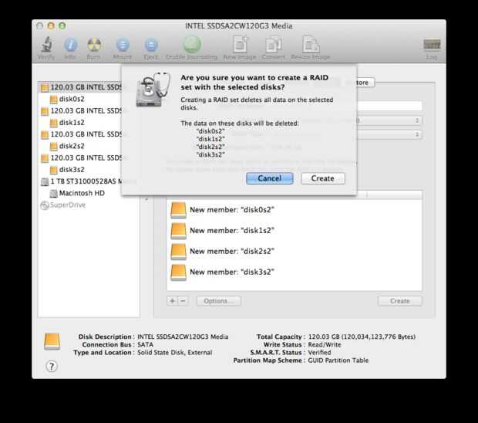Confirm with the dialog's Create button

pos(323,178)
